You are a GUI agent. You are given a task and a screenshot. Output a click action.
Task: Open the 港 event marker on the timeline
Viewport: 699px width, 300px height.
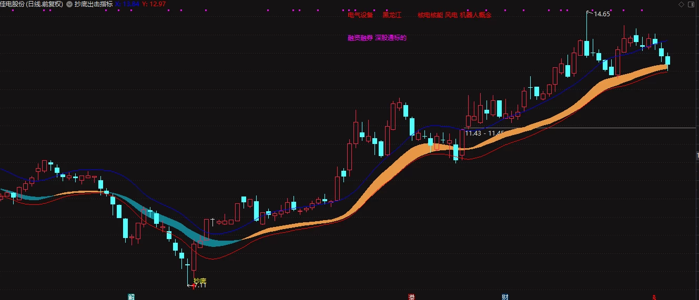(411, 297)
